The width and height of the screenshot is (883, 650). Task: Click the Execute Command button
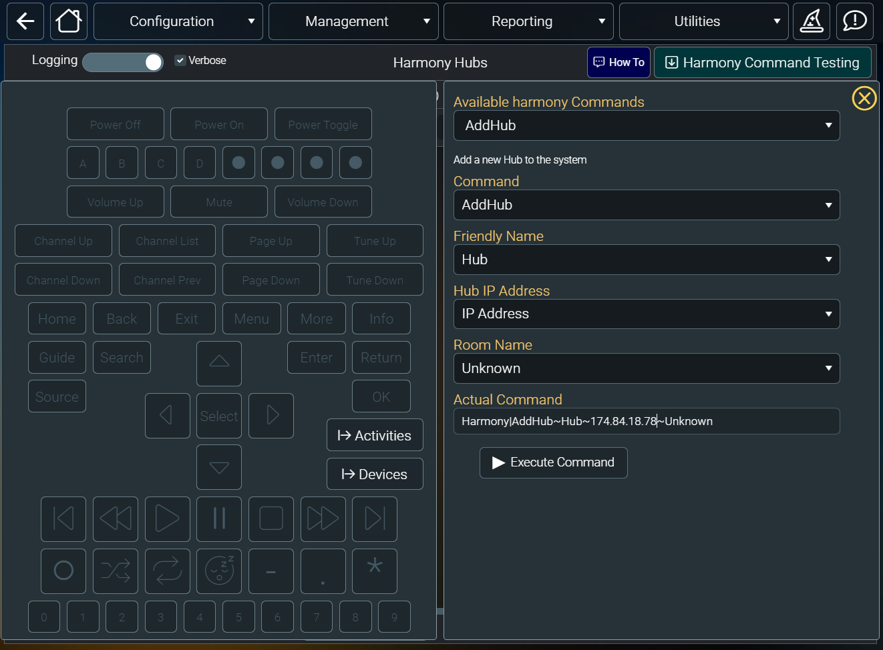(554, 462)
